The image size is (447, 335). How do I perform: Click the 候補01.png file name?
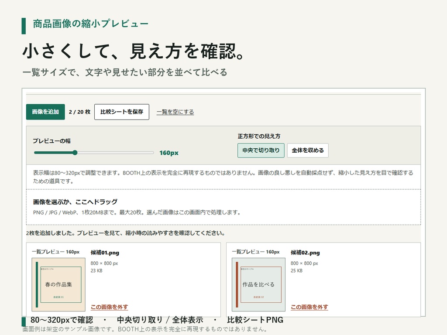coord(105,253)
